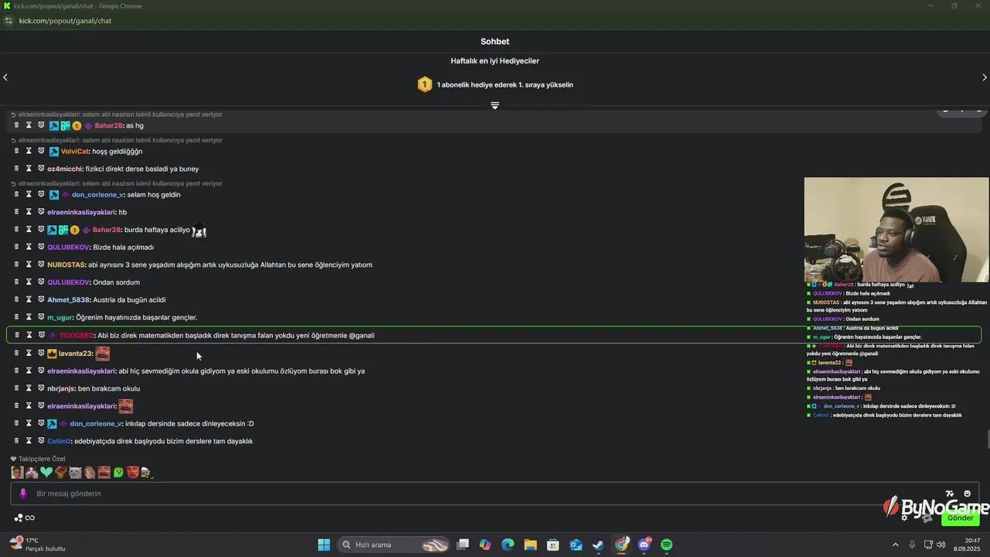Screen dimensions: 990x557
Task: Ban oz4micchi using the shield icon
Action: (x=41, y=168)
